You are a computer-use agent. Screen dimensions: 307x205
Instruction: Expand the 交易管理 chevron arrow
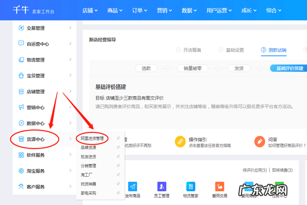pyautogui.click(x=70, y=28)
